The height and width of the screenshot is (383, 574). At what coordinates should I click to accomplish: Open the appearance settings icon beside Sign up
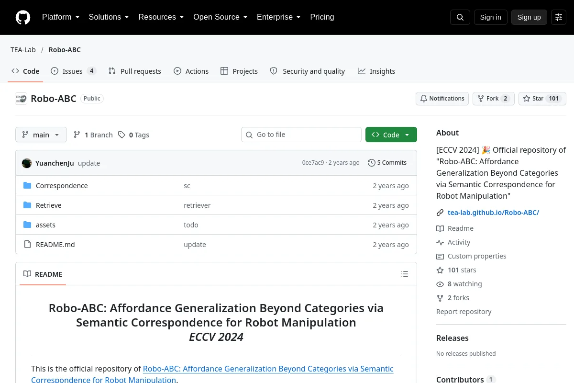558,17
